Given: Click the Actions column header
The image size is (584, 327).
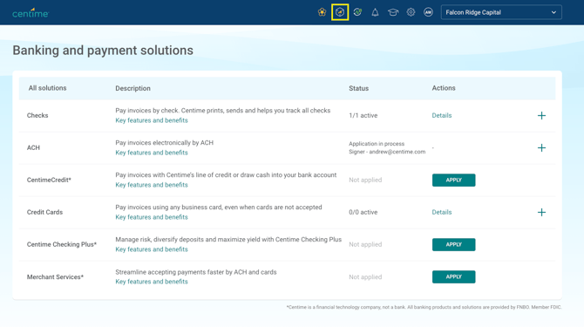Looking at the screenshot, I should pyautogui.click(x=444, y=88).
